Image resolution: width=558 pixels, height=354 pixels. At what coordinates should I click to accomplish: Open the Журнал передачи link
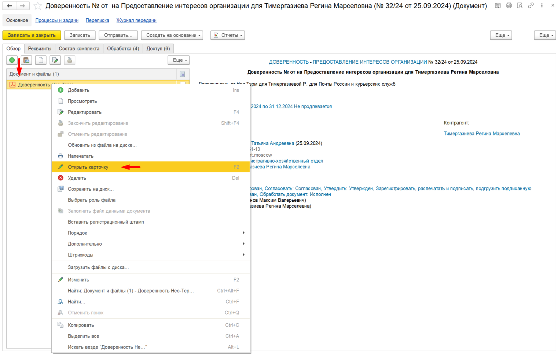click(136, 21)
